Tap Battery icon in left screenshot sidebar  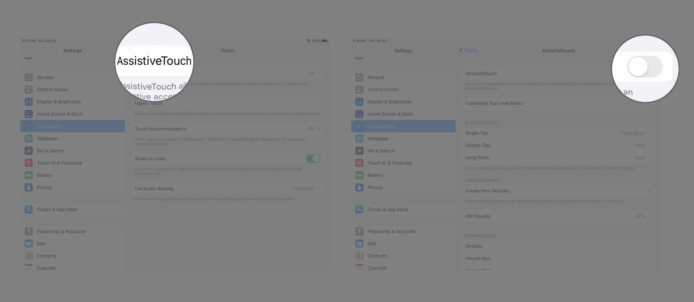(29, 175)
